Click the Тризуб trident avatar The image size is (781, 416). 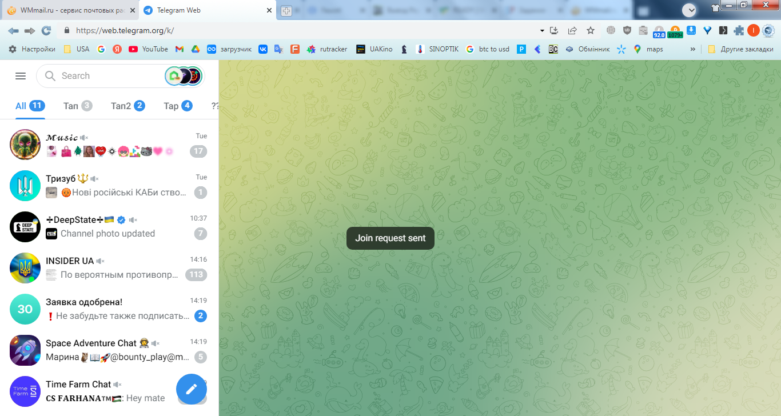coord(25,186)
